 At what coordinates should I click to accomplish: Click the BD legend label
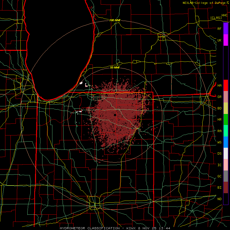(x=219, y=108)
